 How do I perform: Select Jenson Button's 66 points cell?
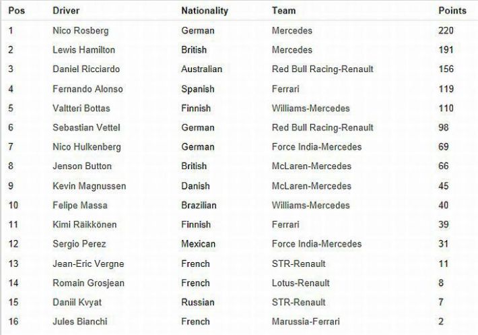pyautogui.click(x=443, y=166)
